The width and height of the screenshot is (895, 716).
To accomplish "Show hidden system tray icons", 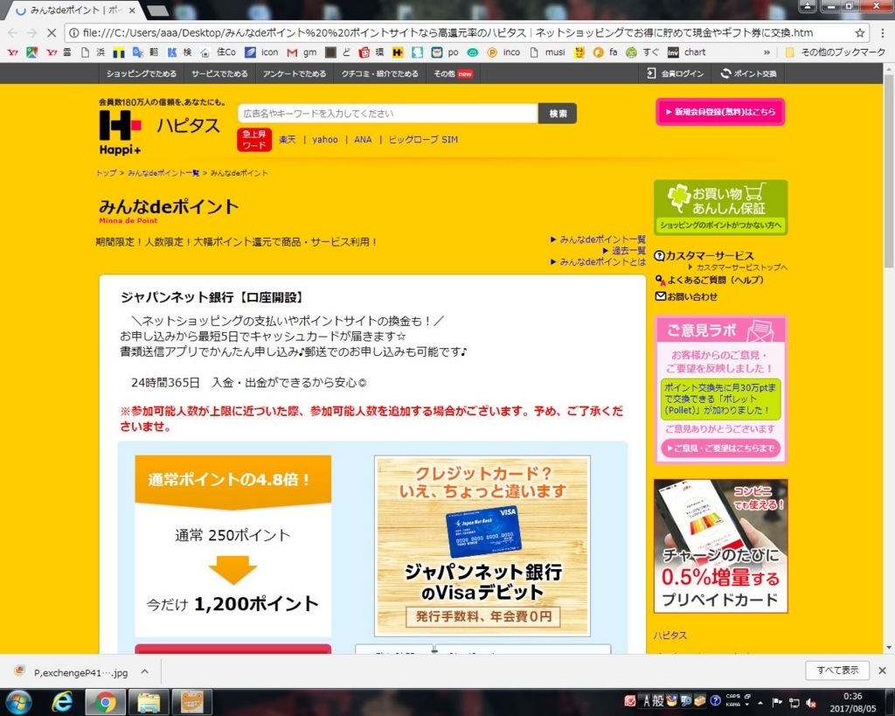I will [760, 702].
